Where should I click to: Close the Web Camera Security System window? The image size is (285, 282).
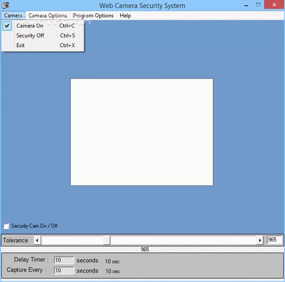coord(275,5)
